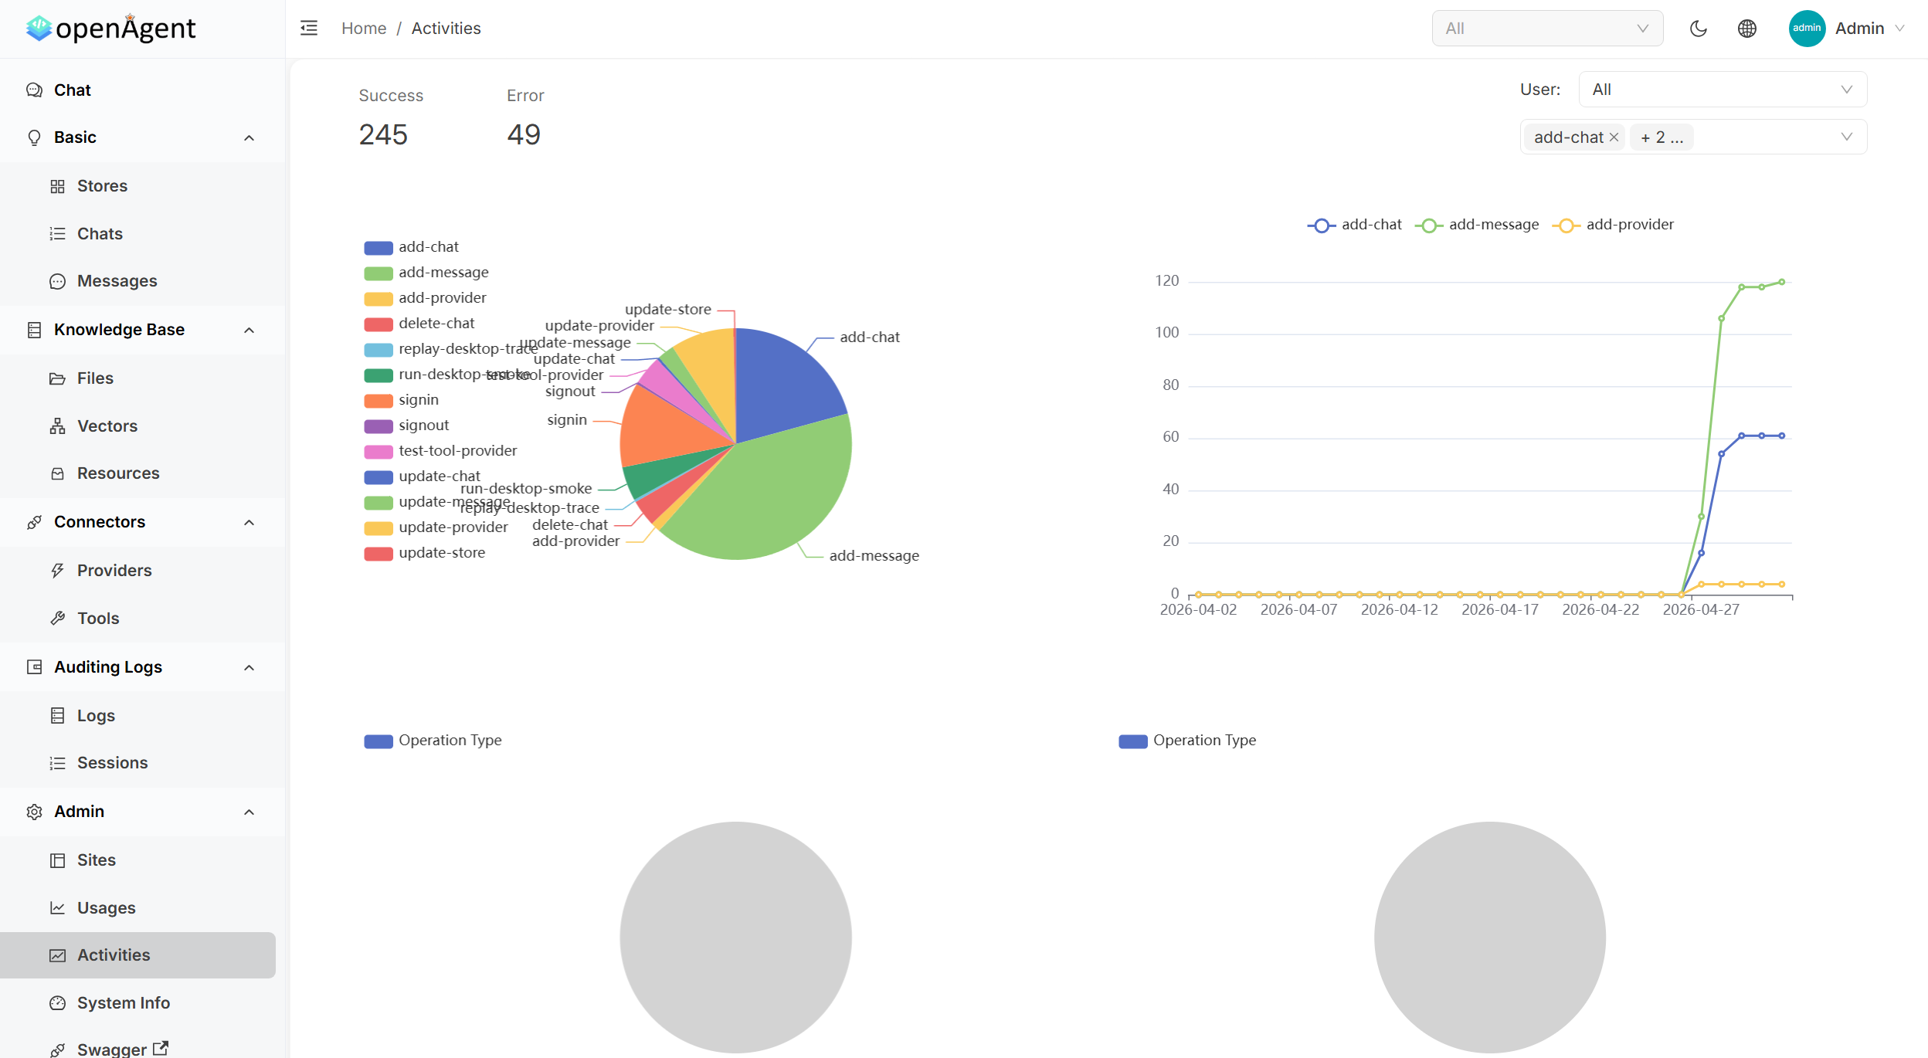Viewport: 1928px width, 1058px height.
Task: Click add-chat blue legend swatch in pie
Action: pos(378,248)
